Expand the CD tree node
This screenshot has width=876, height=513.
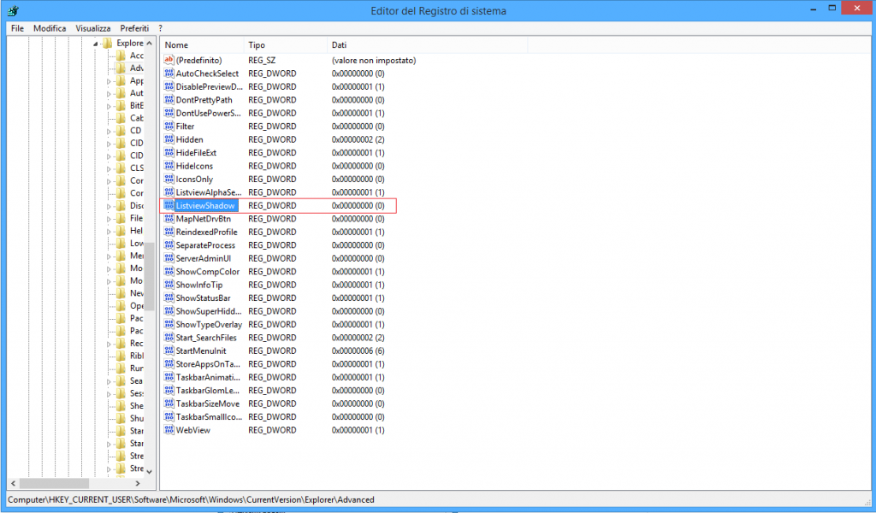pyautogui.click(x=109, y=131)
